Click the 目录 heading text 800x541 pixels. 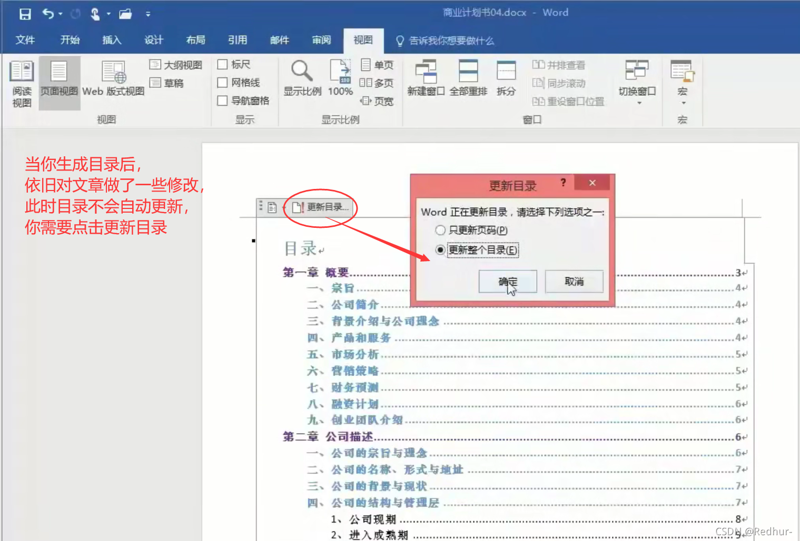(301, 248)
